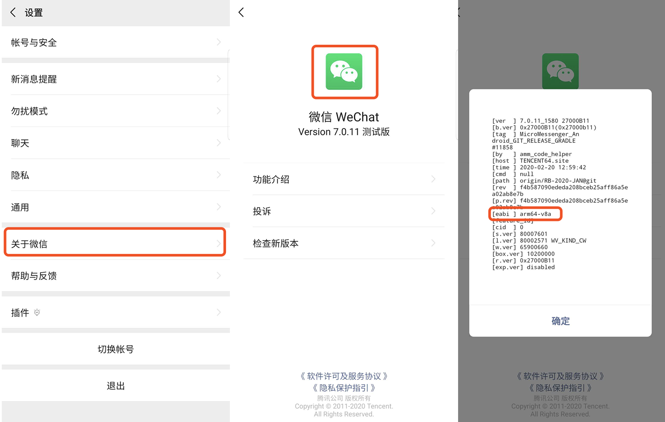Click the [by ] amm_code_helper line

[532, 154]
